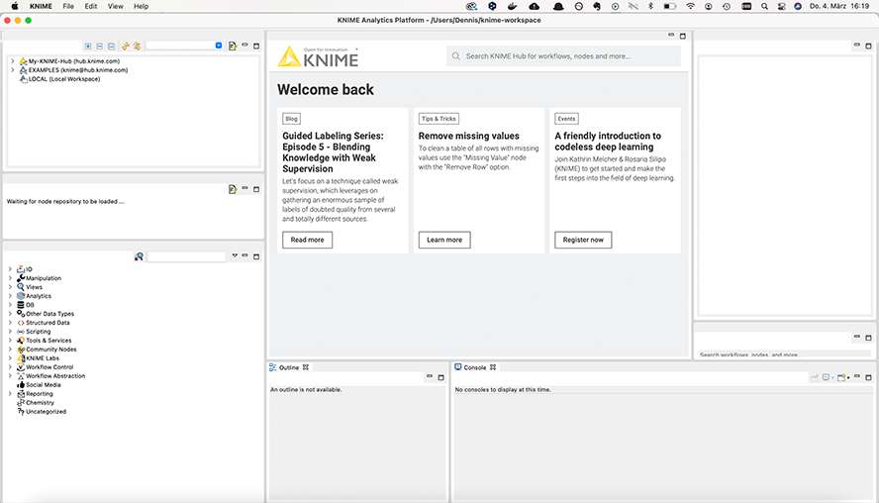Open the Remove missing values tip title
879x503 pixels.
(x=468, y=136)
